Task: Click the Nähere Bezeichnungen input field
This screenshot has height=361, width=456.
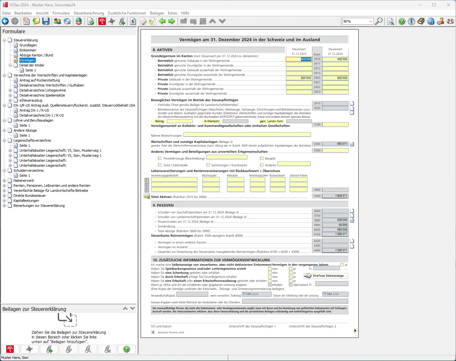Action: 247,135
